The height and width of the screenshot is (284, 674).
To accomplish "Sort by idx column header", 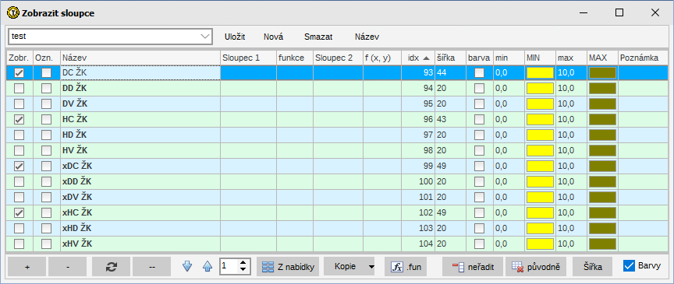I will click(418, 58).
